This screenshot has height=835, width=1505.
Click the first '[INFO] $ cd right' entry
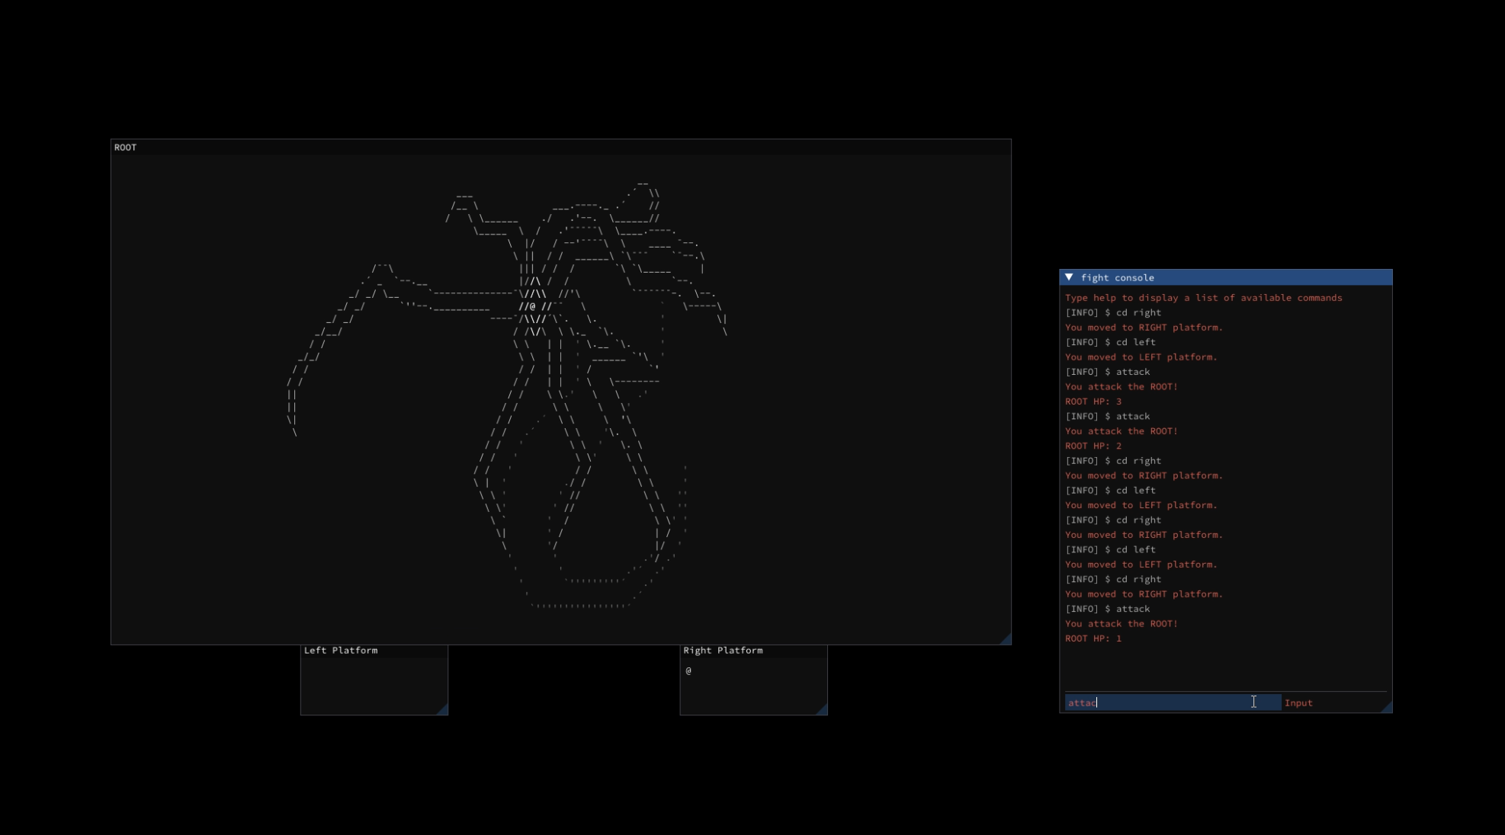click(x=1113, y=312)
